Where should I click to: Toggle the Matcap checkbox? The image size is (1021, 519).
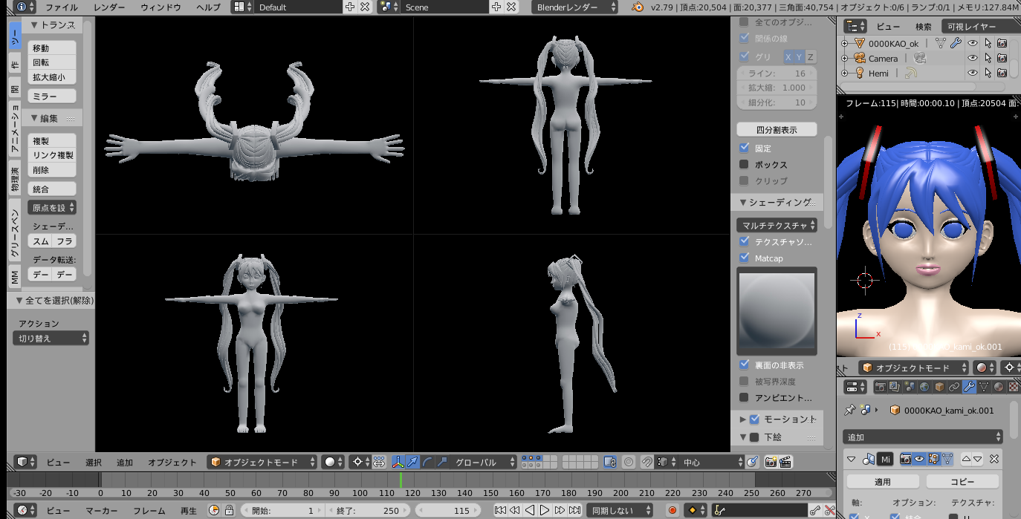(x=745, y=258)
